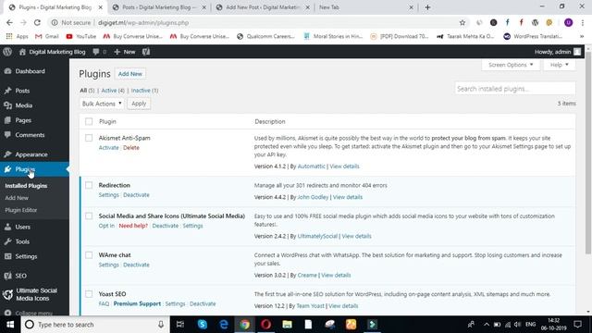View details of Redirection plugin
This screenshot has height=333, width=592.
pyautogui.click(x=348, y=197)
